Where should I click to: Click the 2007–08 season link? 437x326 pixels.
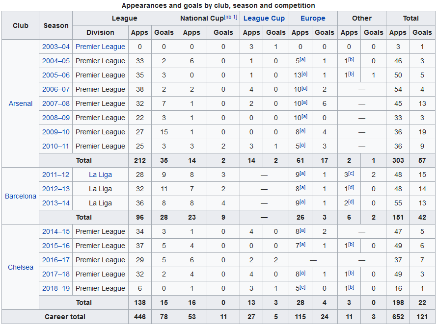56,103
